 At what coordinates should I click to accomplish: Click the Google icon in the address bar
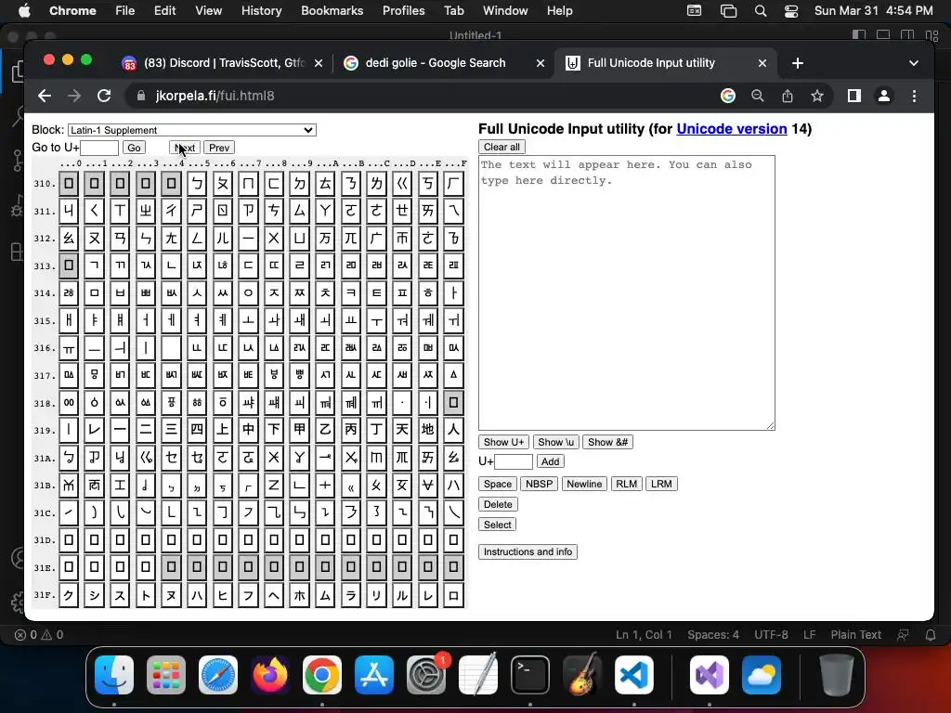(728, 96)
